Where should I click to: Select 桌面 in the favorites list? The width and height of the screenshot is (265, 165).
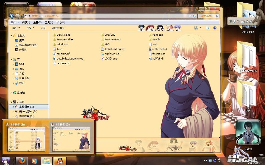click(x=20, y=40)
